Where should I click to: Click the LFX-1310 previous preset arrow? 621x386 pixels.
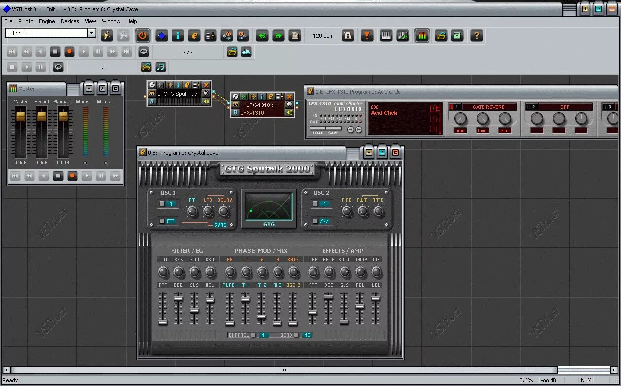pos(350,130)
